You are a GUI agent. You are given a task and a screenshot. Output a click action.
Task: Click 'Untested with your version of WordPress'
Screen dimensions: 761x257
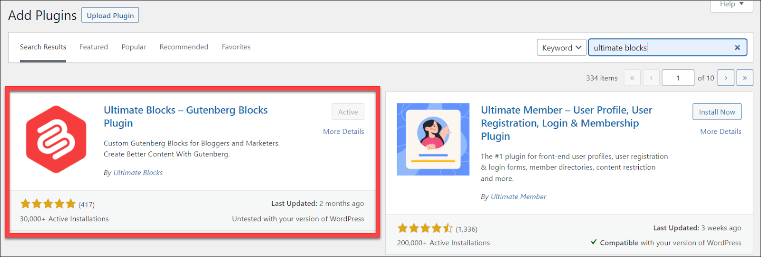[298, 219]
